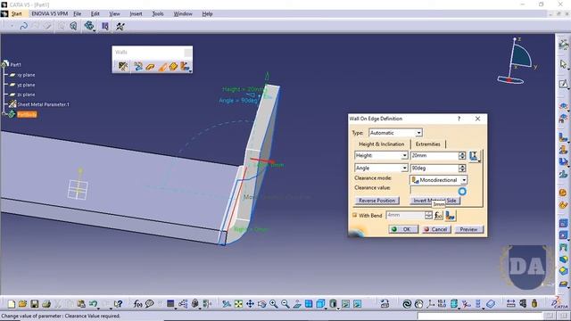571x321 pixels.
Task: Click the Update All swirl icon
Action: (x=407, y=303)
